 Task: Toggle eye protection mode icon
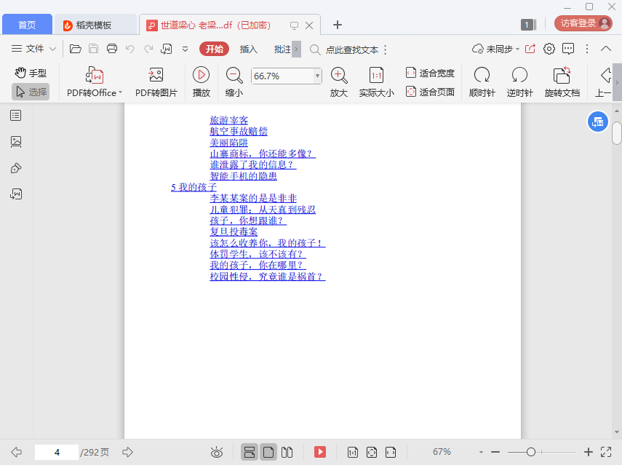(216, 452)
